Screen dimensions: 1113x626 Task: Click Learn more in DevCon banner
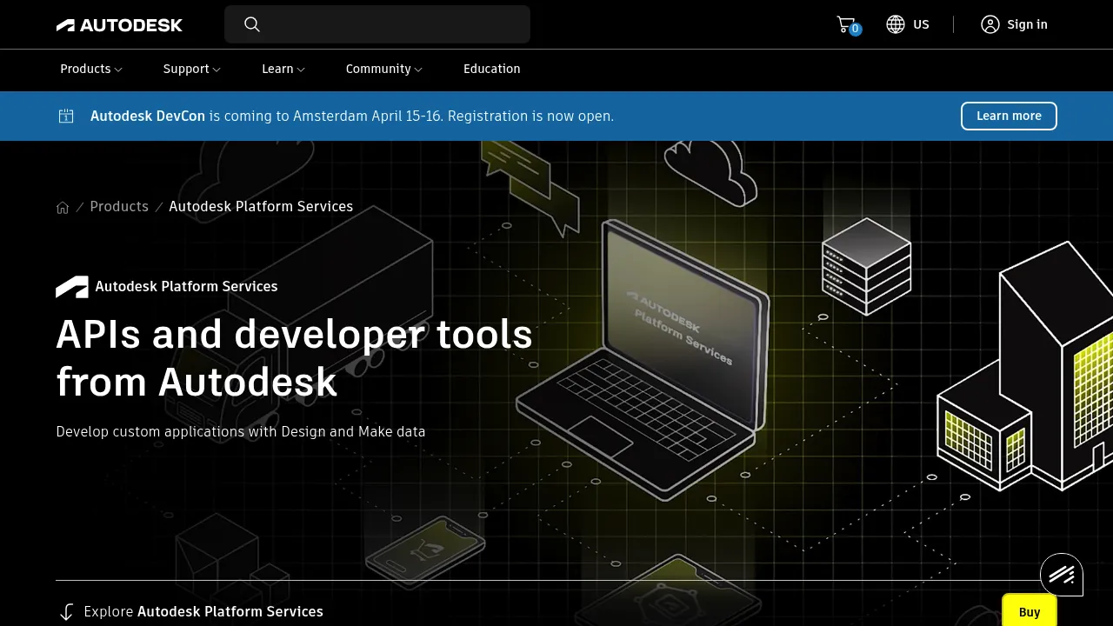coord(1009,116)
